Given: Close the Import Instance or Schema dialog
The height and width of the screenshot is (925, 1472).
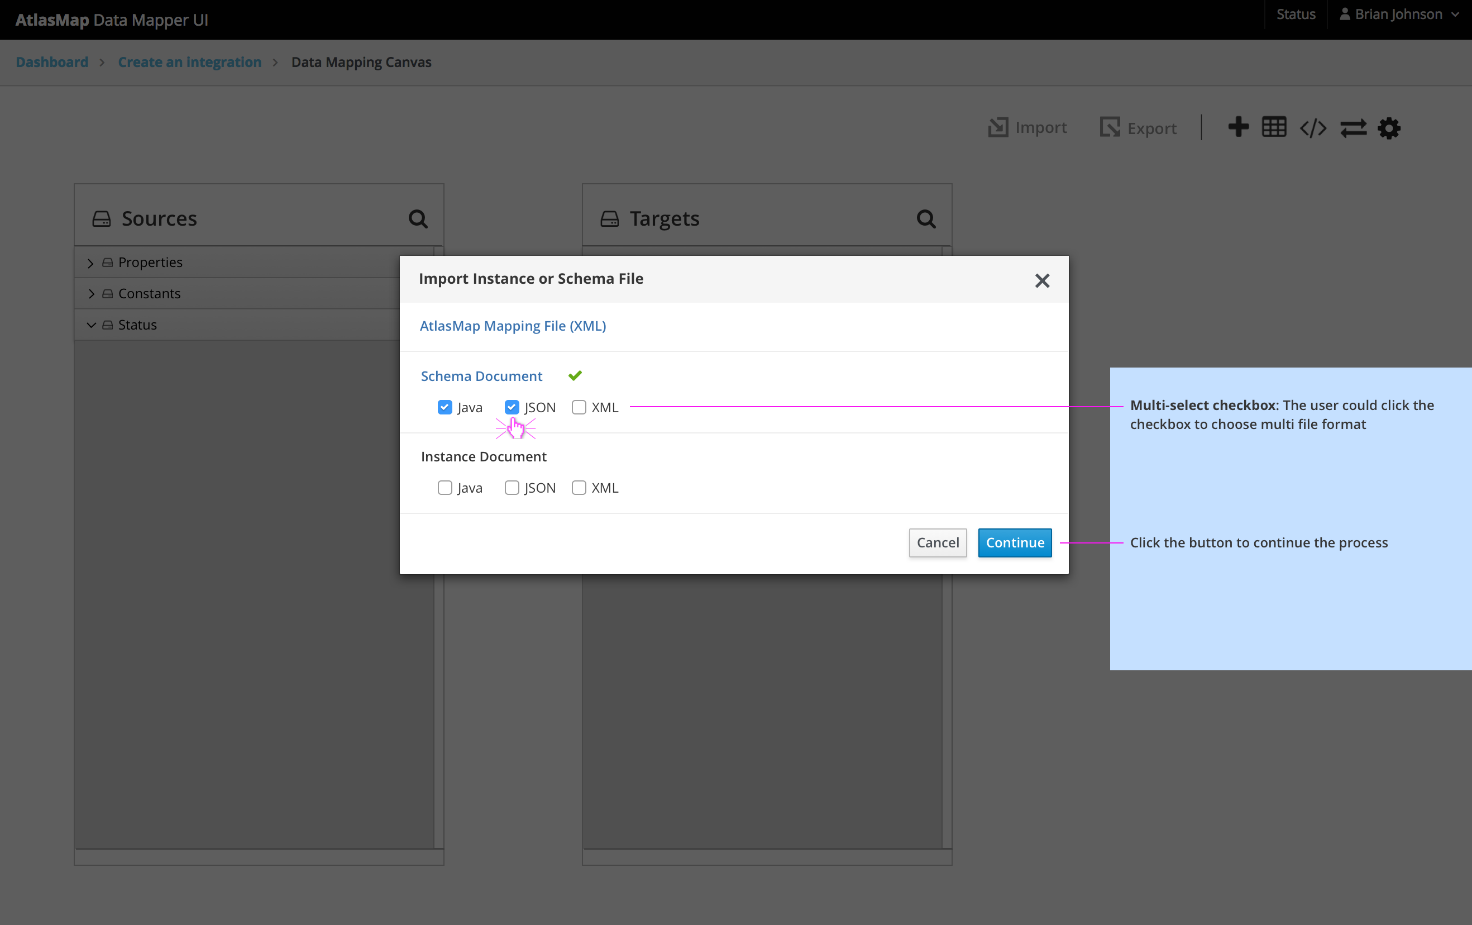Looking at the screenshot, I should (x=1041, y=280).
